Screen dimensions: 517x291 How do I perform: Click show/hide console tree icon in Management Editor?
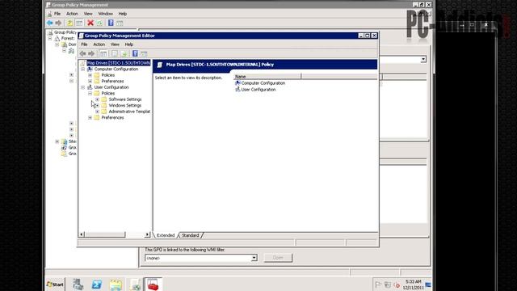[103, 53]
